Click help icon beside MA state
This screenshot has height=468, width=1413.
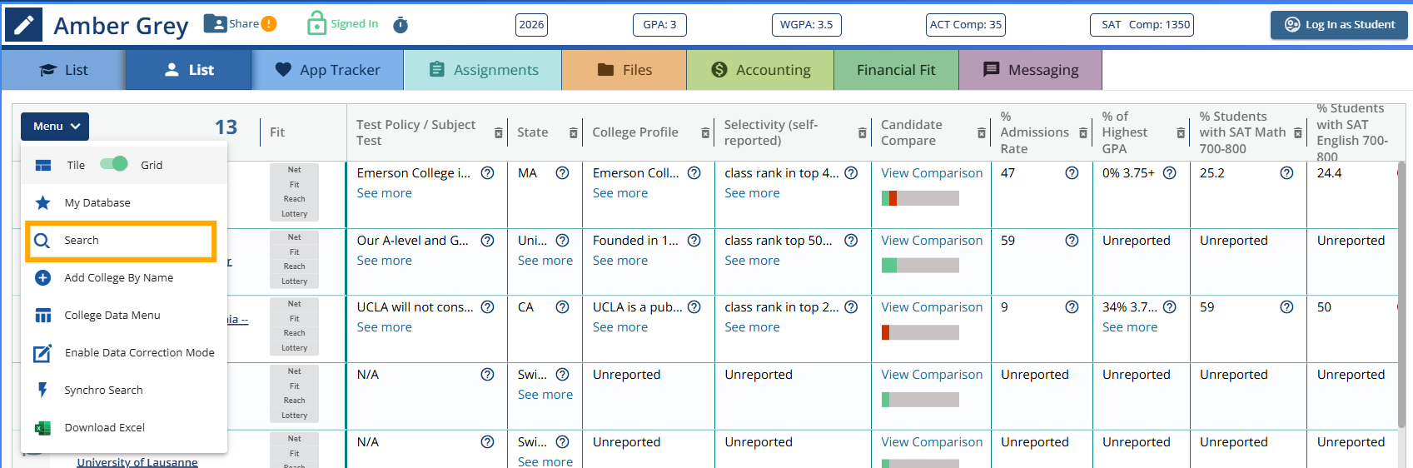[x=563, y=172]
